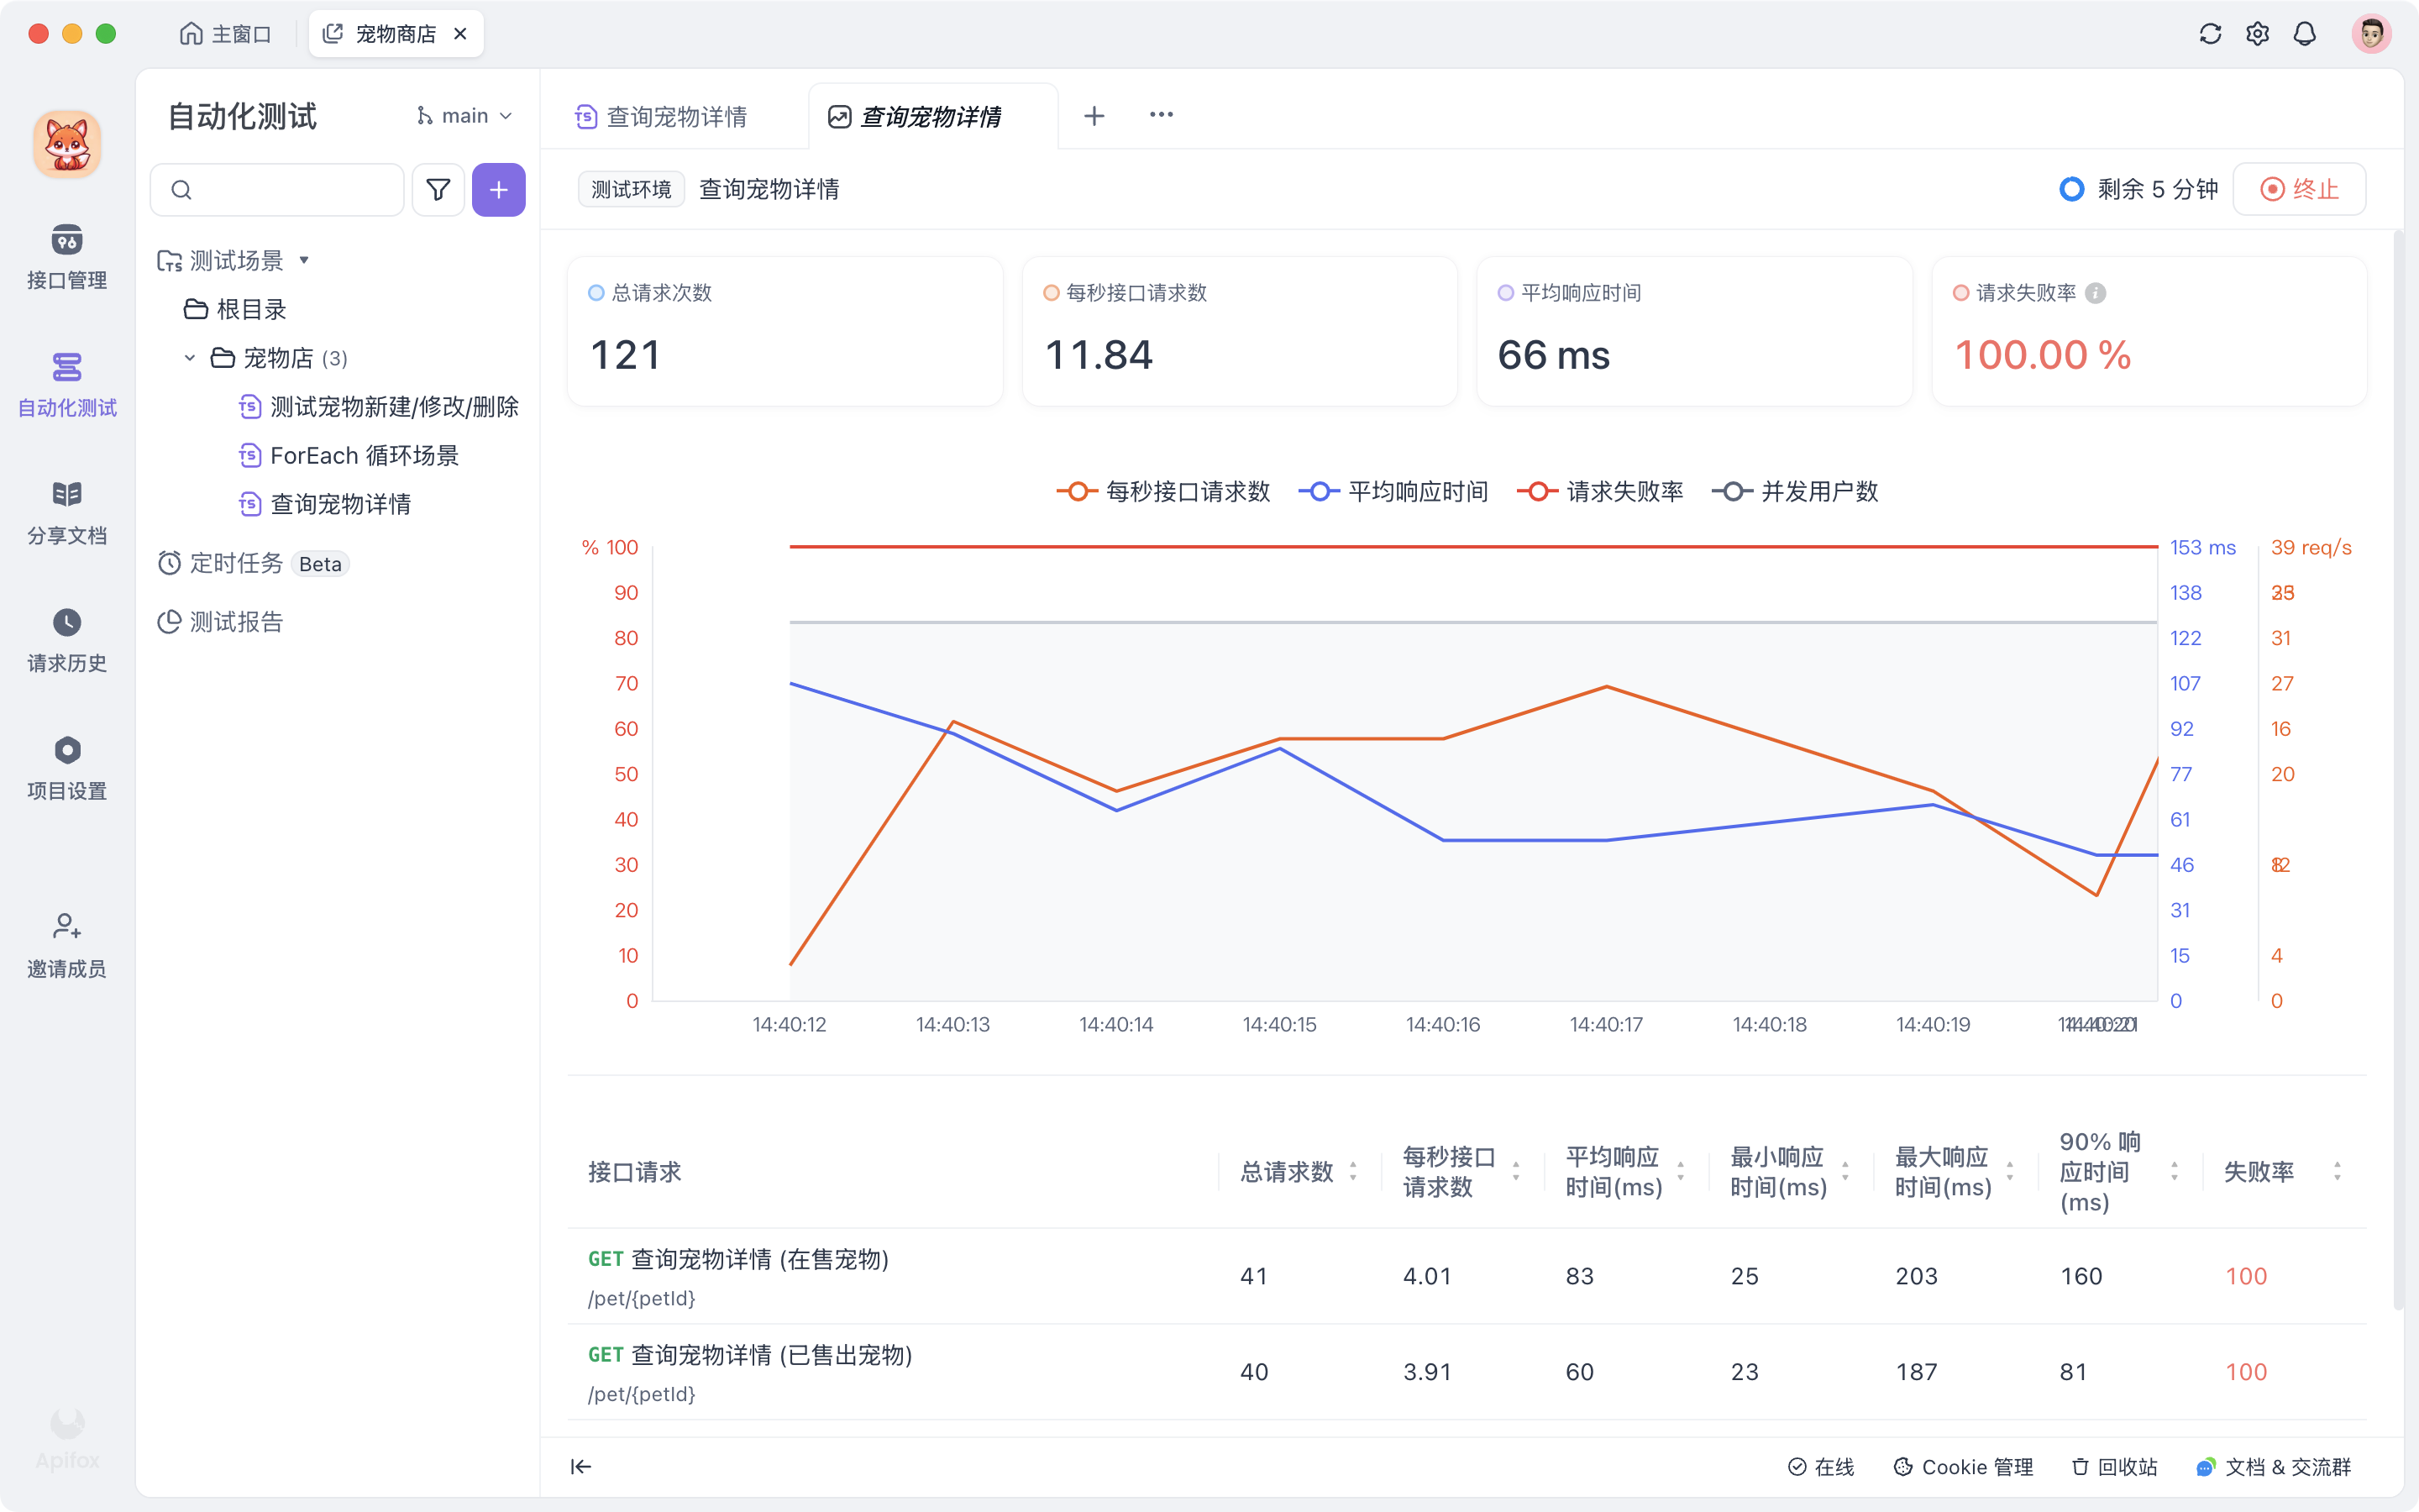Image resolution: width=2419 pixels, height=1512 pixels.
Task: Open 分享文档 from the sidebar
Action: pos(66,510)
